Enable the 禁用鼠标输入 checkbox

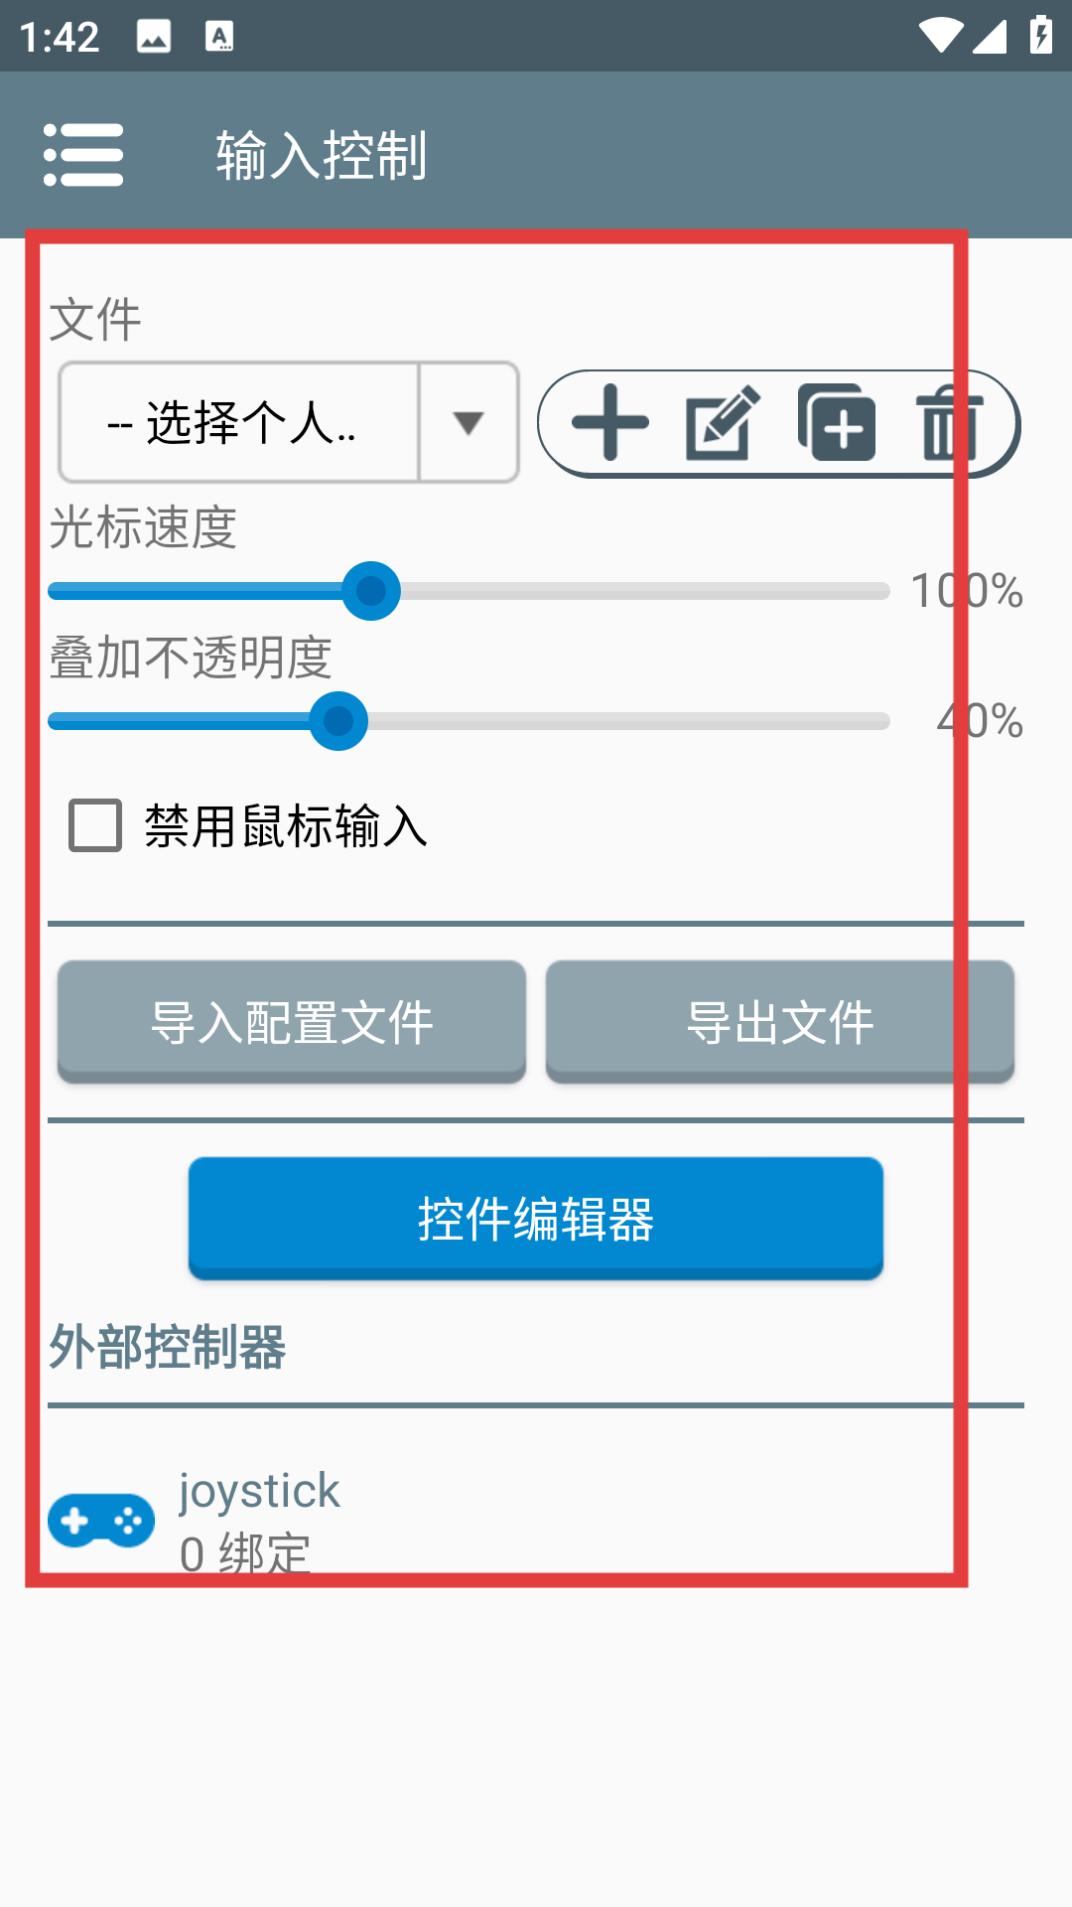click(x=95, y=825)
